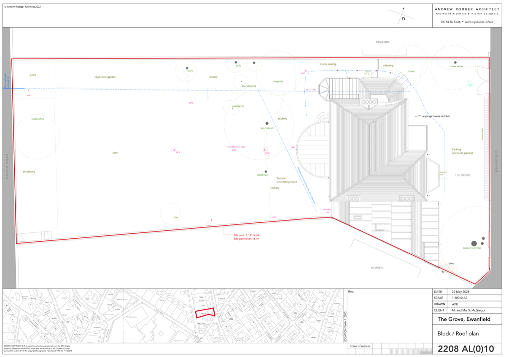The image size is (506, 357).
Task: Select the vegetable garden label
Action: 105,77
